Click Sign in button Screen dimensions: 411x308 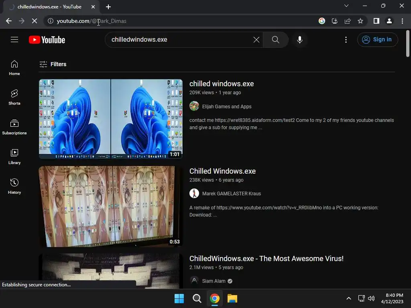pos(377,40)
